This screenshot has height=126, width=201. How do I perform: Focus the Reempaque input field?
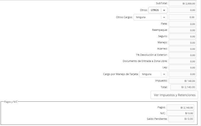tap(182, 30)
